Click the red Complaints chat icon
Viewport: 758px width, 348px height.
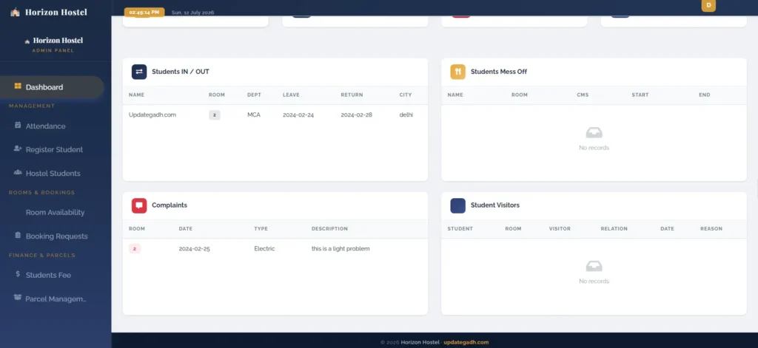139,205
